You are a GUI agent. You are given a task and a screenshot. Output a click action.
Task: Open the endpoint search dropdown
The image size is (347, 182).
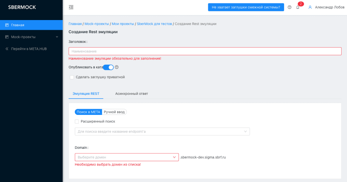coord(162,131)
